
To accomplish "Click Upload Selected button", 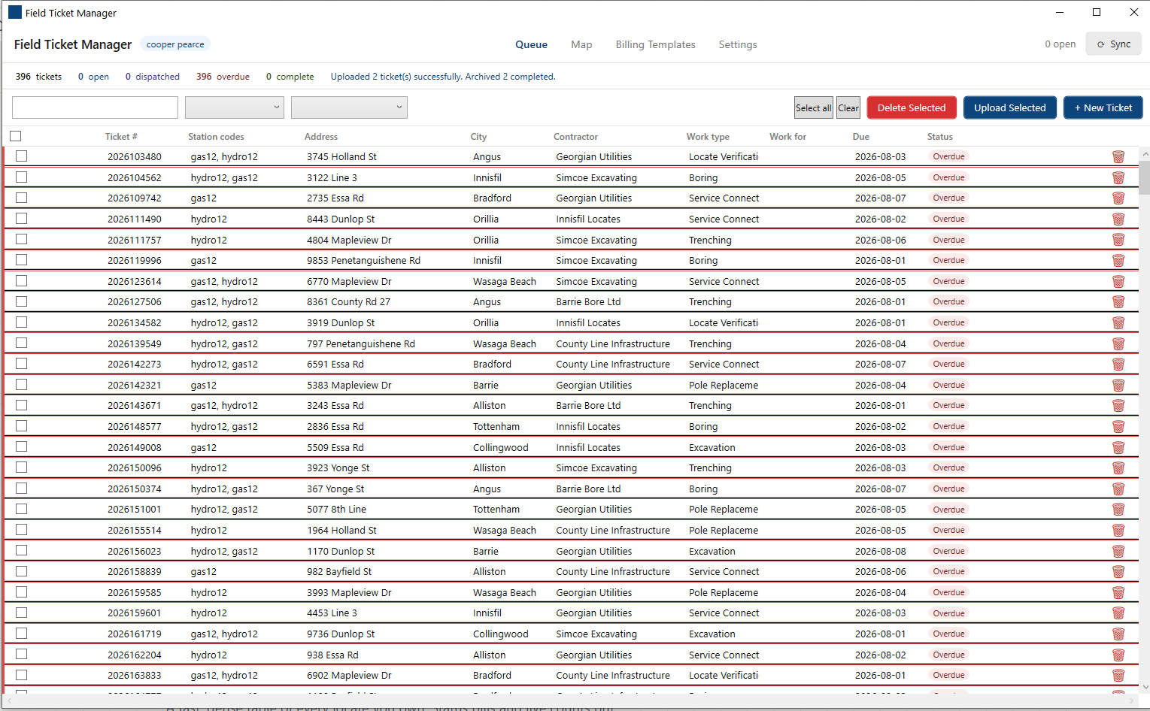I will (1009, 107).
